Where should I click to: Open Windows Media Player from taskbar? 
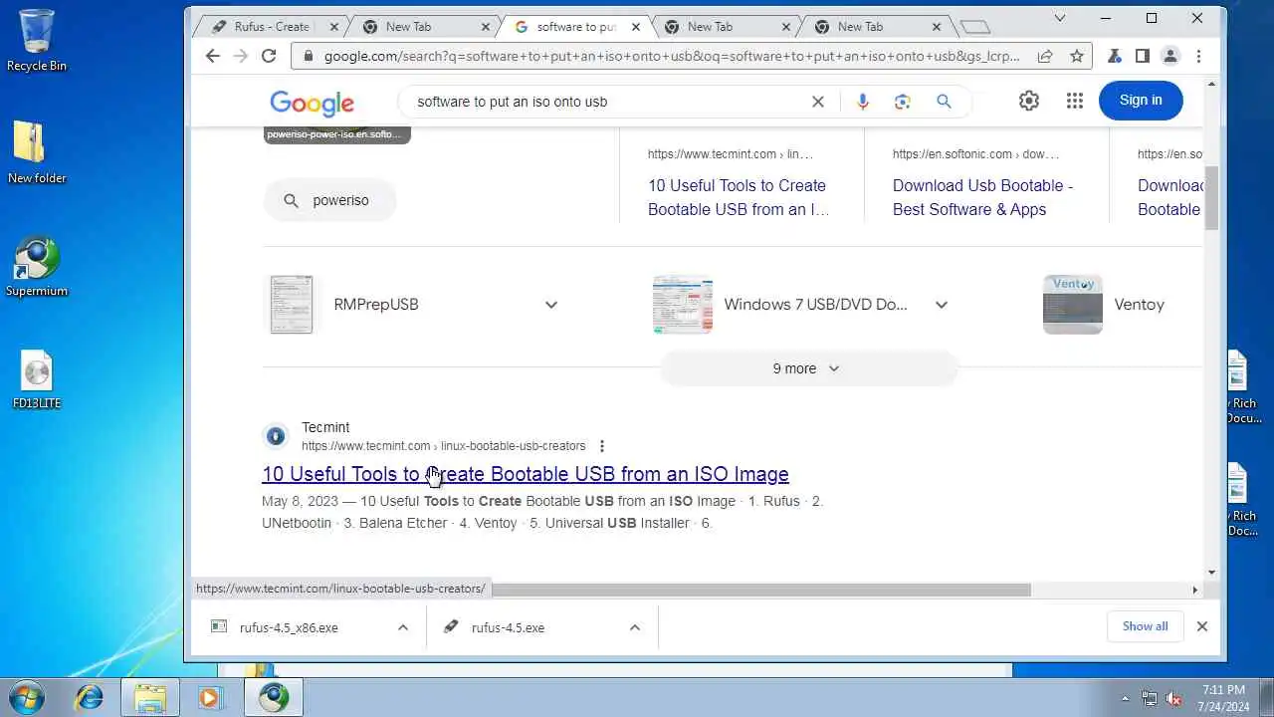209,697
